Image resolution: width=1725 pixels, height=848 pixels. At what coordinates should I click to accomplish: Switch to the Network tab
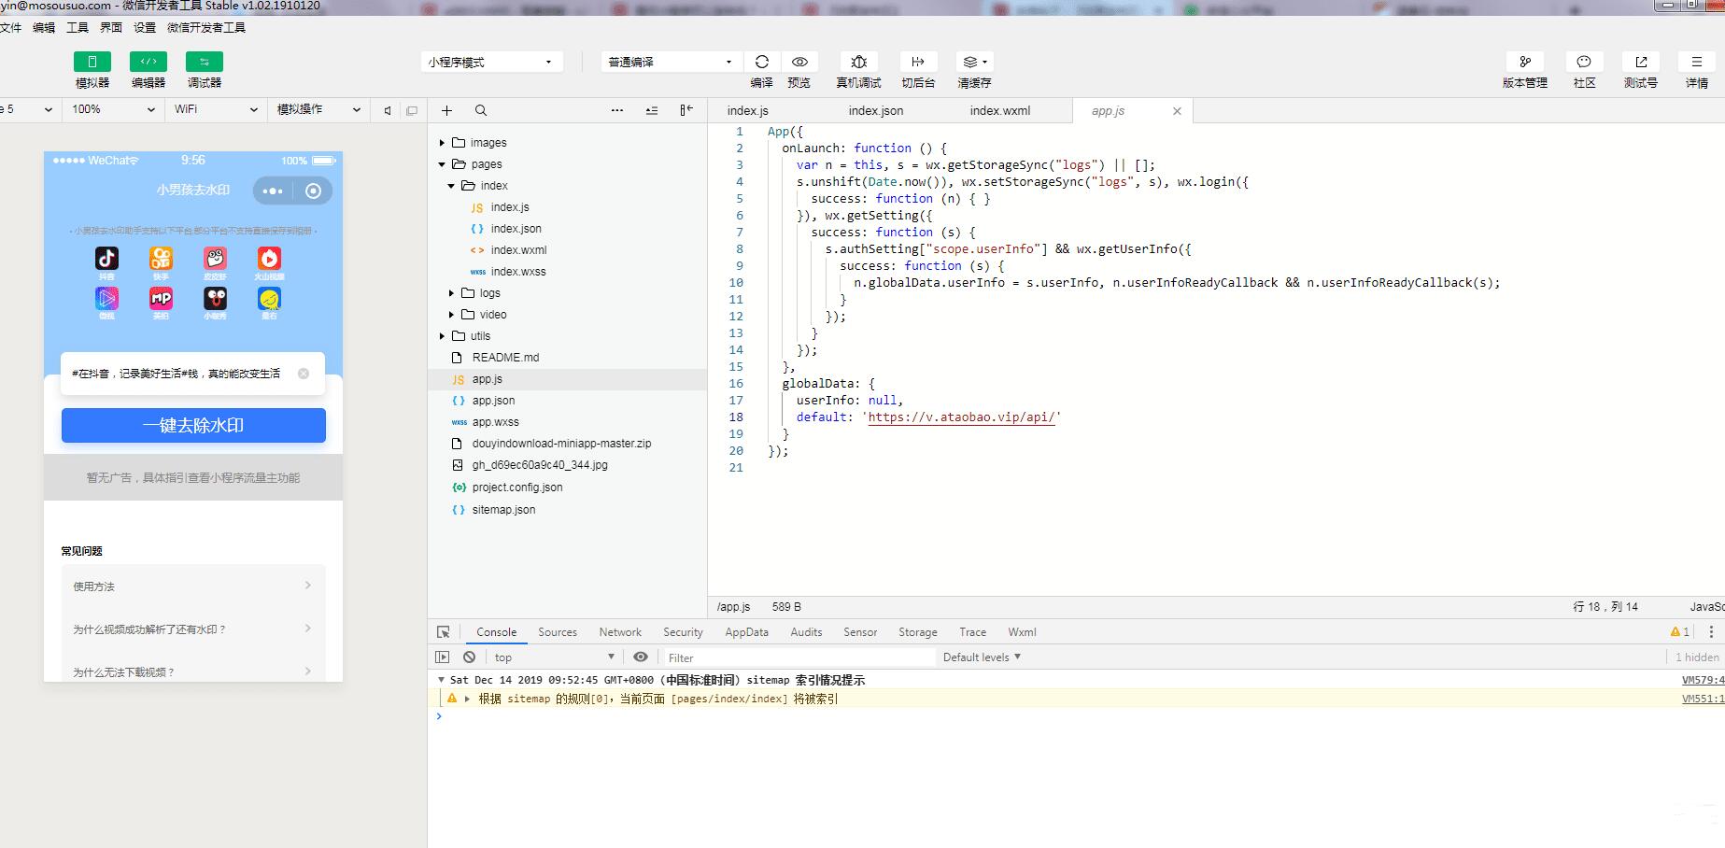tap(620, 632)
